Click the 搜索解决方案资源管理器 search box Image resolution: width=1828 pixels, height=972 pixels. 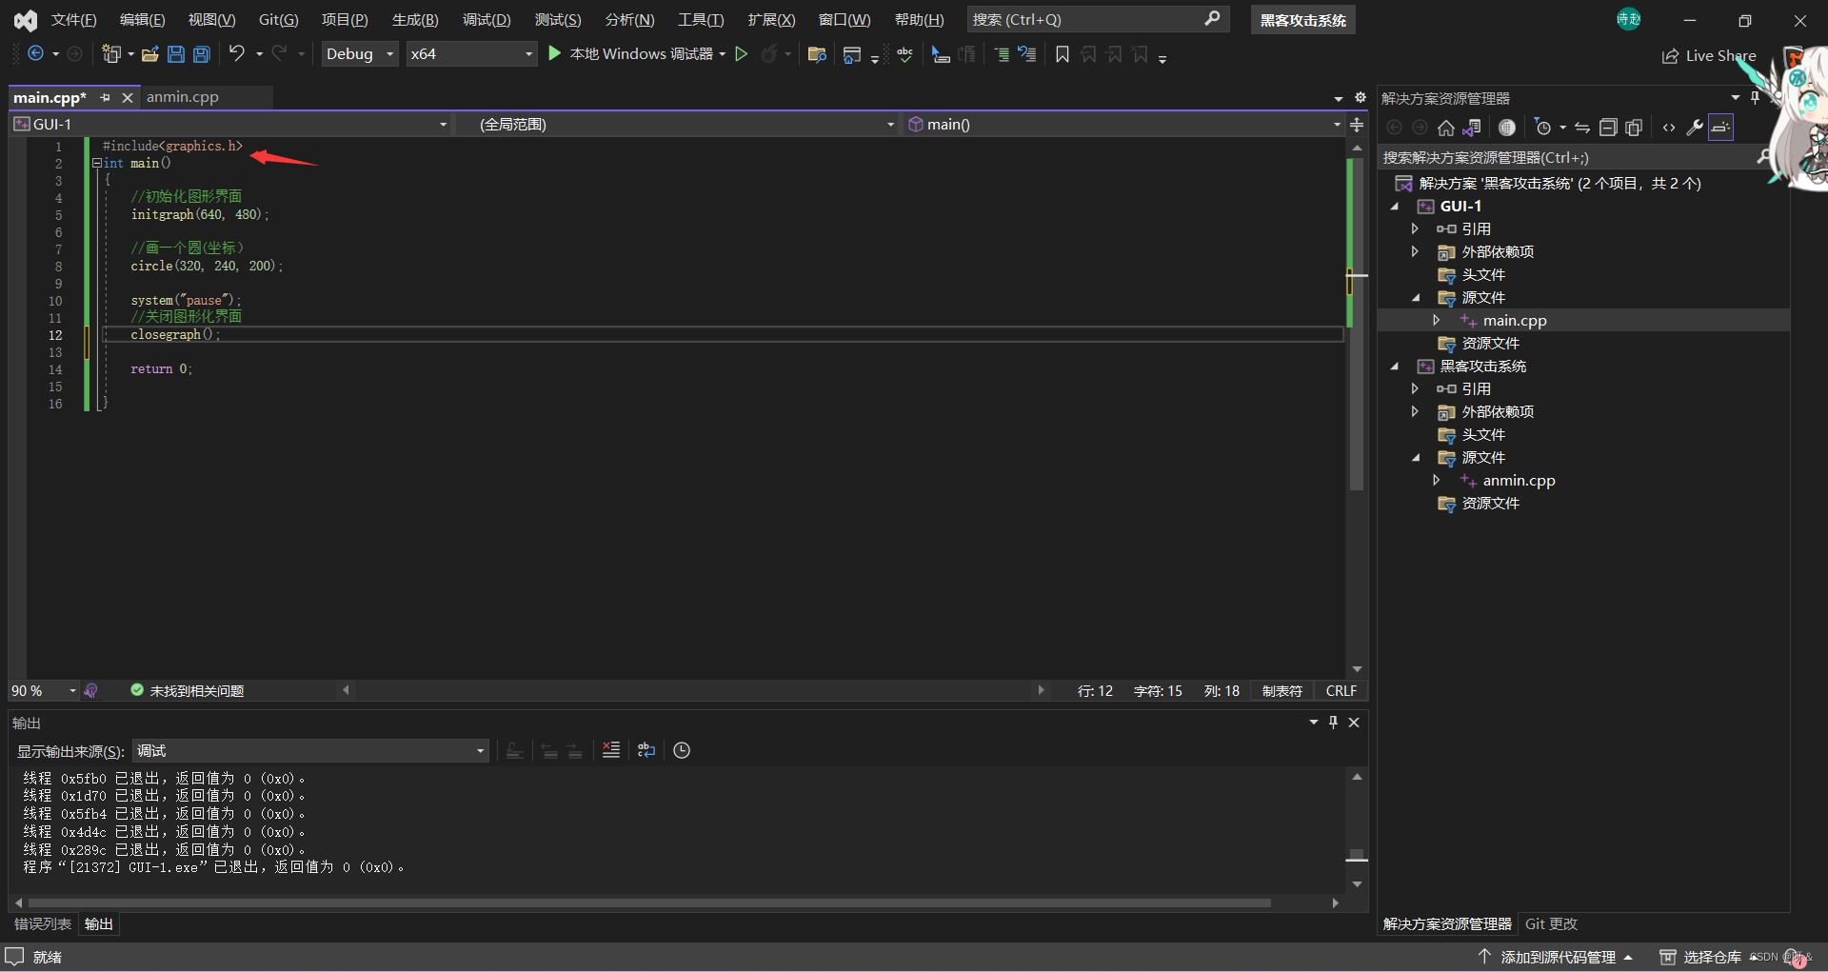coord(1561,157)
